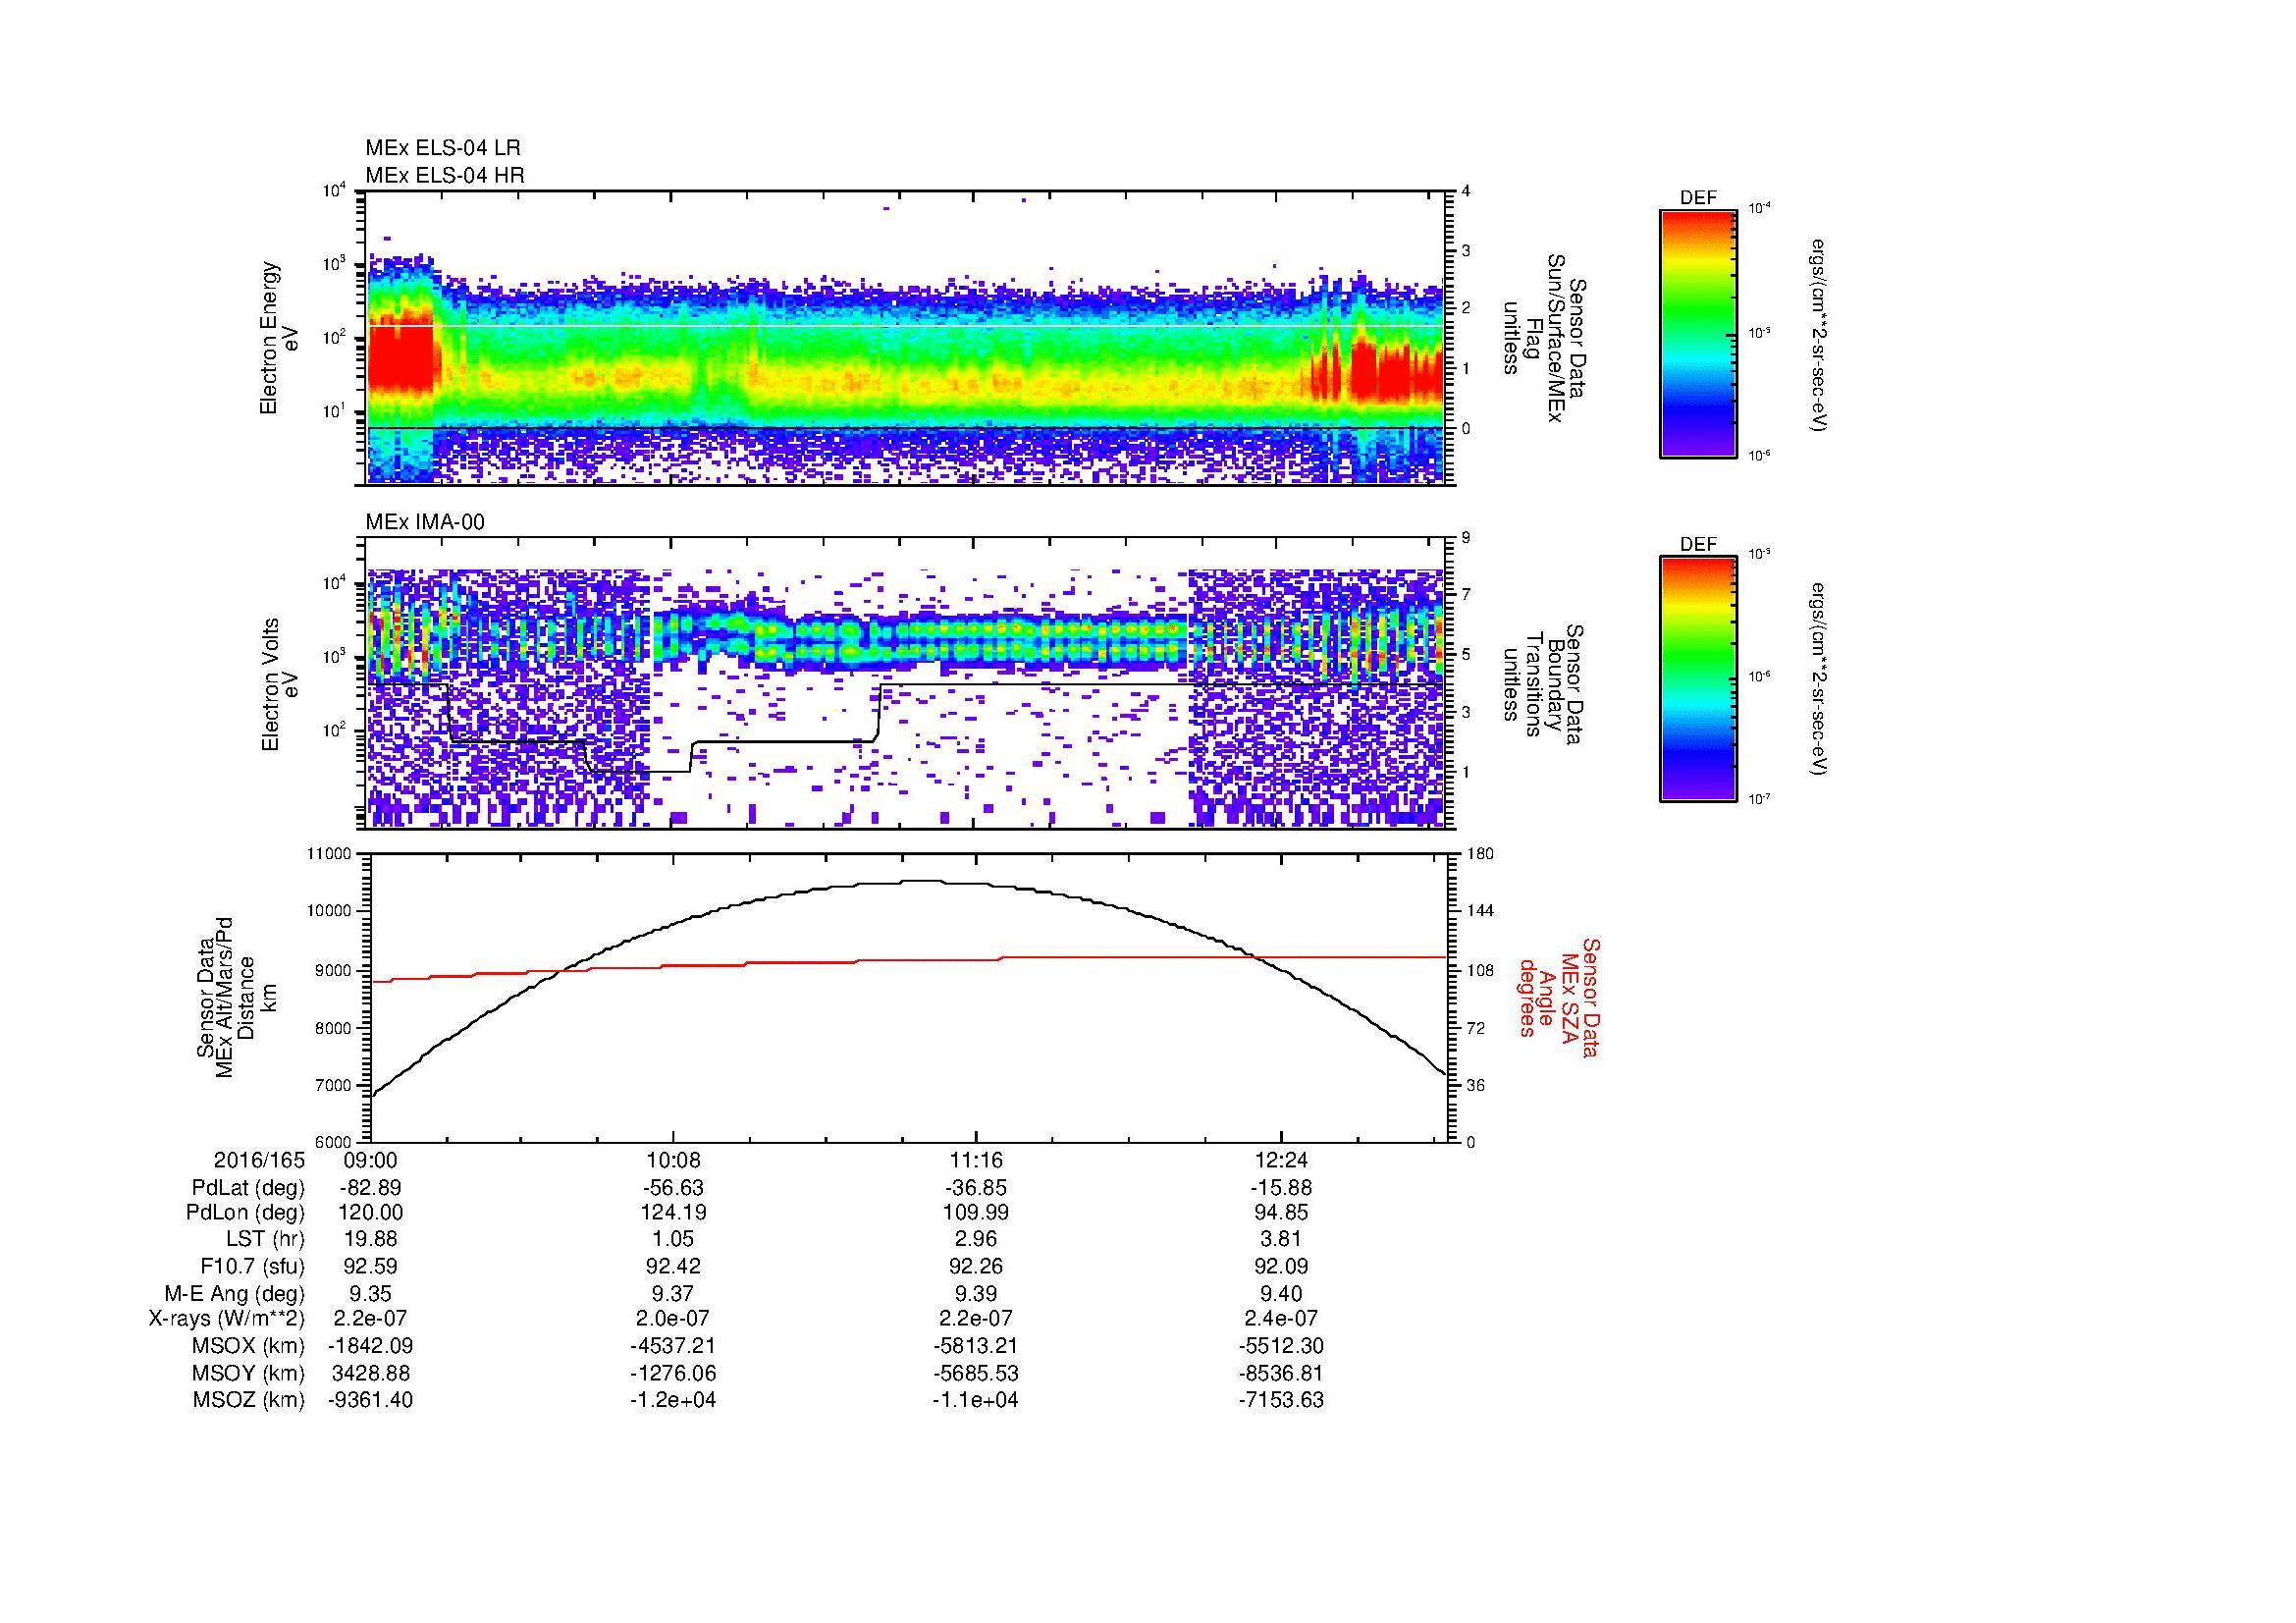Click the 'MEx ELS-04 LR' panel title

443,148
